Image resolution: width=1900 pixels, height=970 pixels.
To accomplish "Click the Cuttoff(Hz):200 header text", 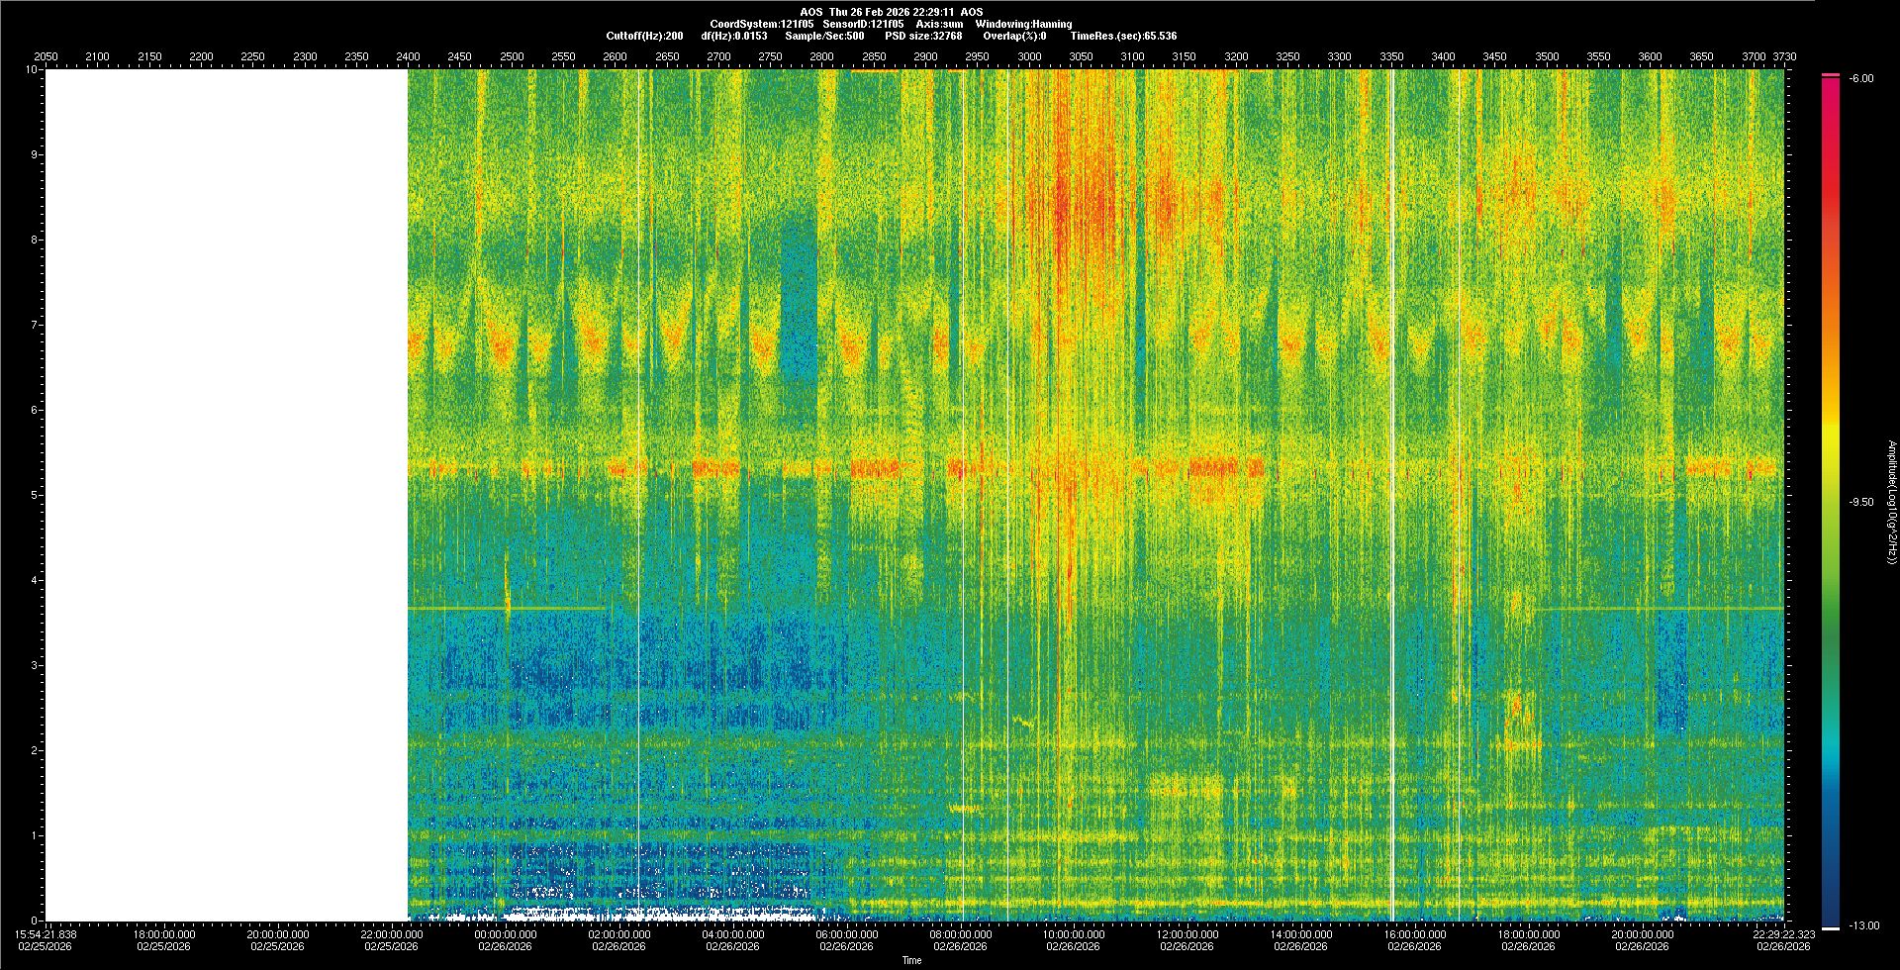I will point(644,36).
